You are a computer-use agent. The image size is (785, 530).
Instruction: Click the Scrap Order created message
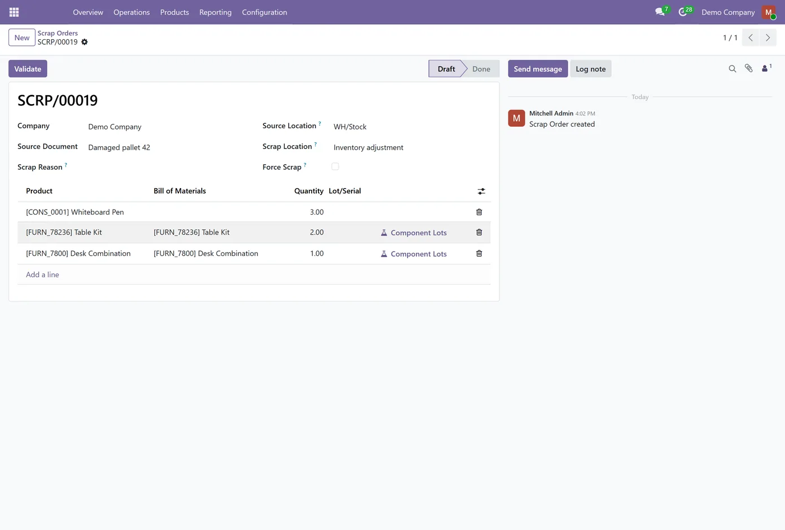pyautogui.click(x=562, y=124)
